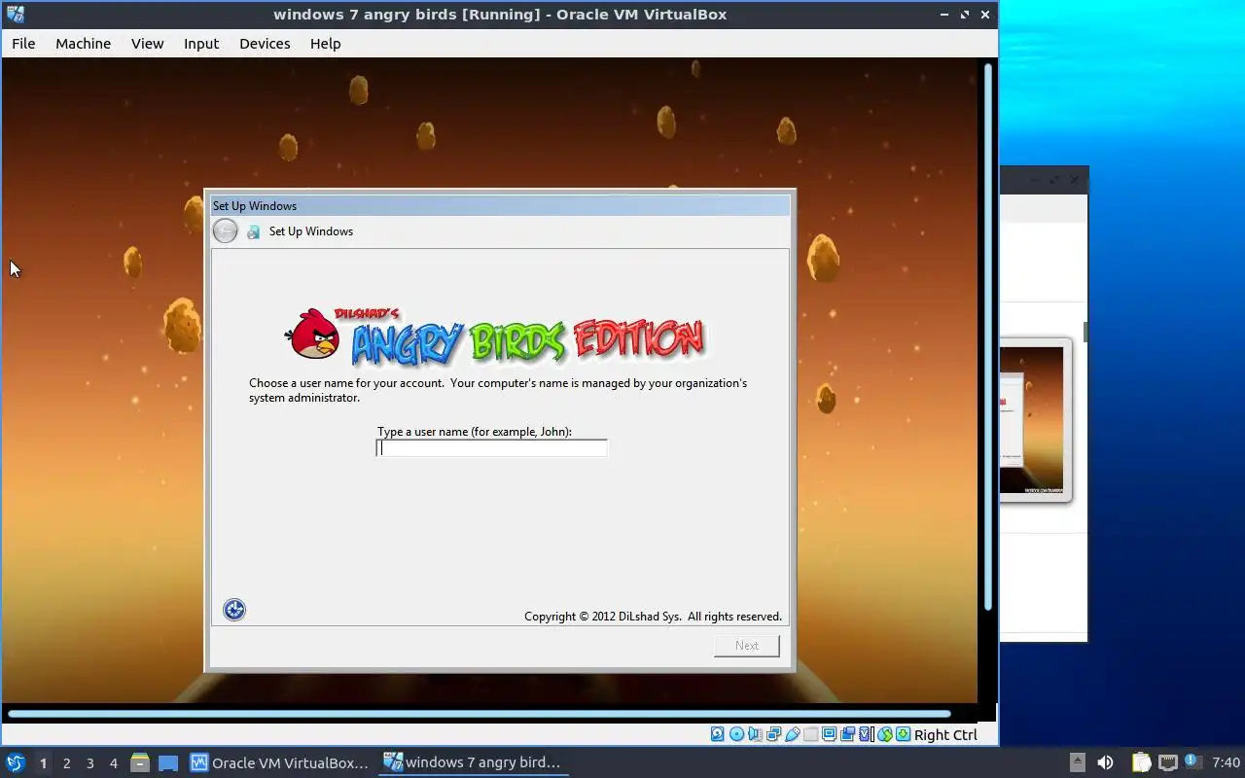This screenshot has height=778, width=1245.
Task: Switch to workspace 1
Action: point(43,763)
